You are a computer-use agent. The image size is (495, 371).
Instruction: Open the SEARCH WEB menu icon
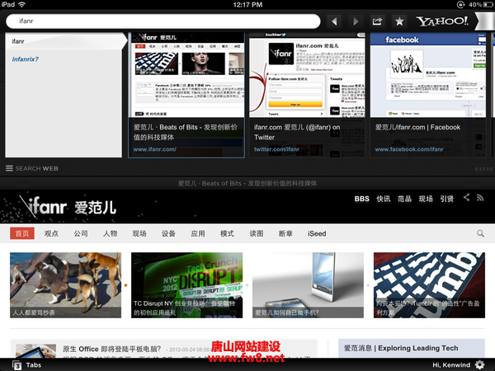(x=9, y=168)
